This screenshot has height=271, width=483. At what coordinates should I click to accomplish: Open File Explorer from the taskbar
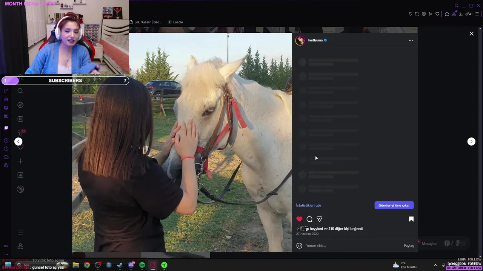tap(75, 265)
